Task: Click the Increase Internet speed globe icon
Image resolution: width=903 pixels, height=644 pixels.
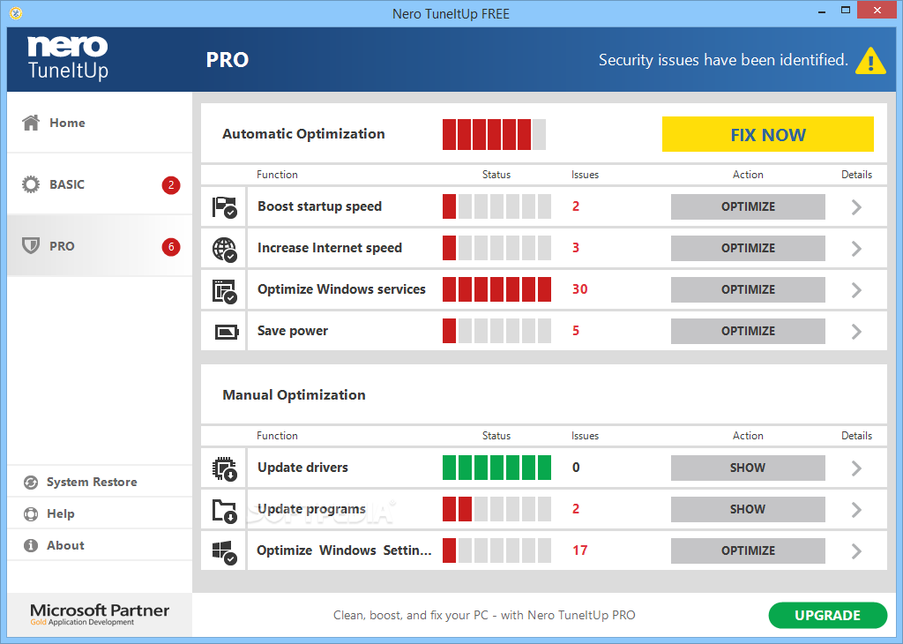Action: pos(224,249)
